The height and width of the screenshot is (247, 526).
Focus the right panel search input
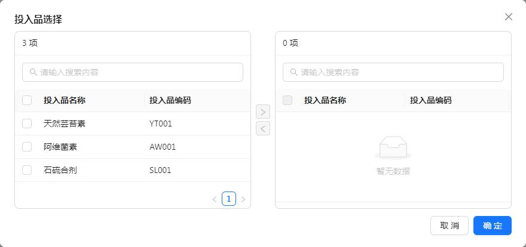pos(398,72)
